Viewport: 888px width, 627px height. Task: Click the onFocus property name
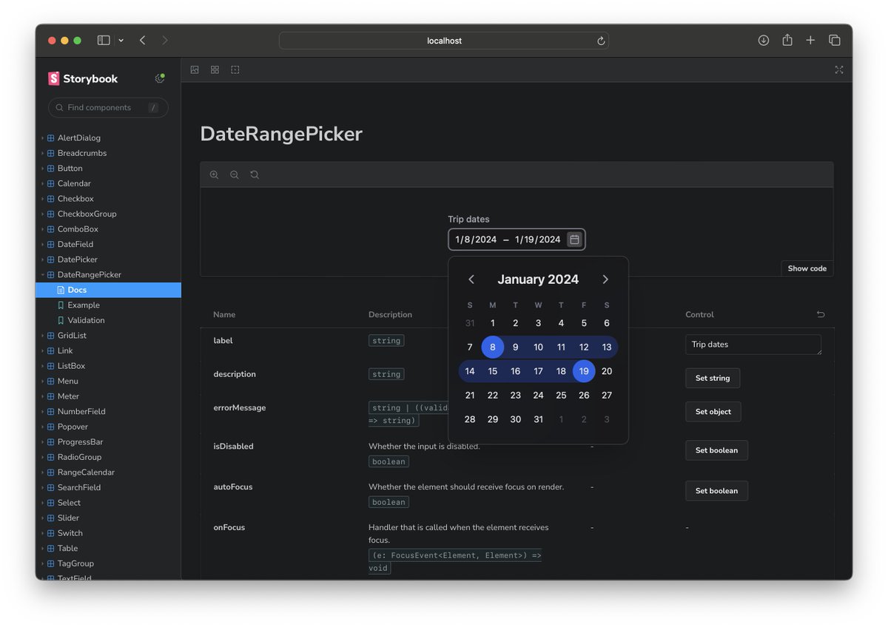point(229,528)
